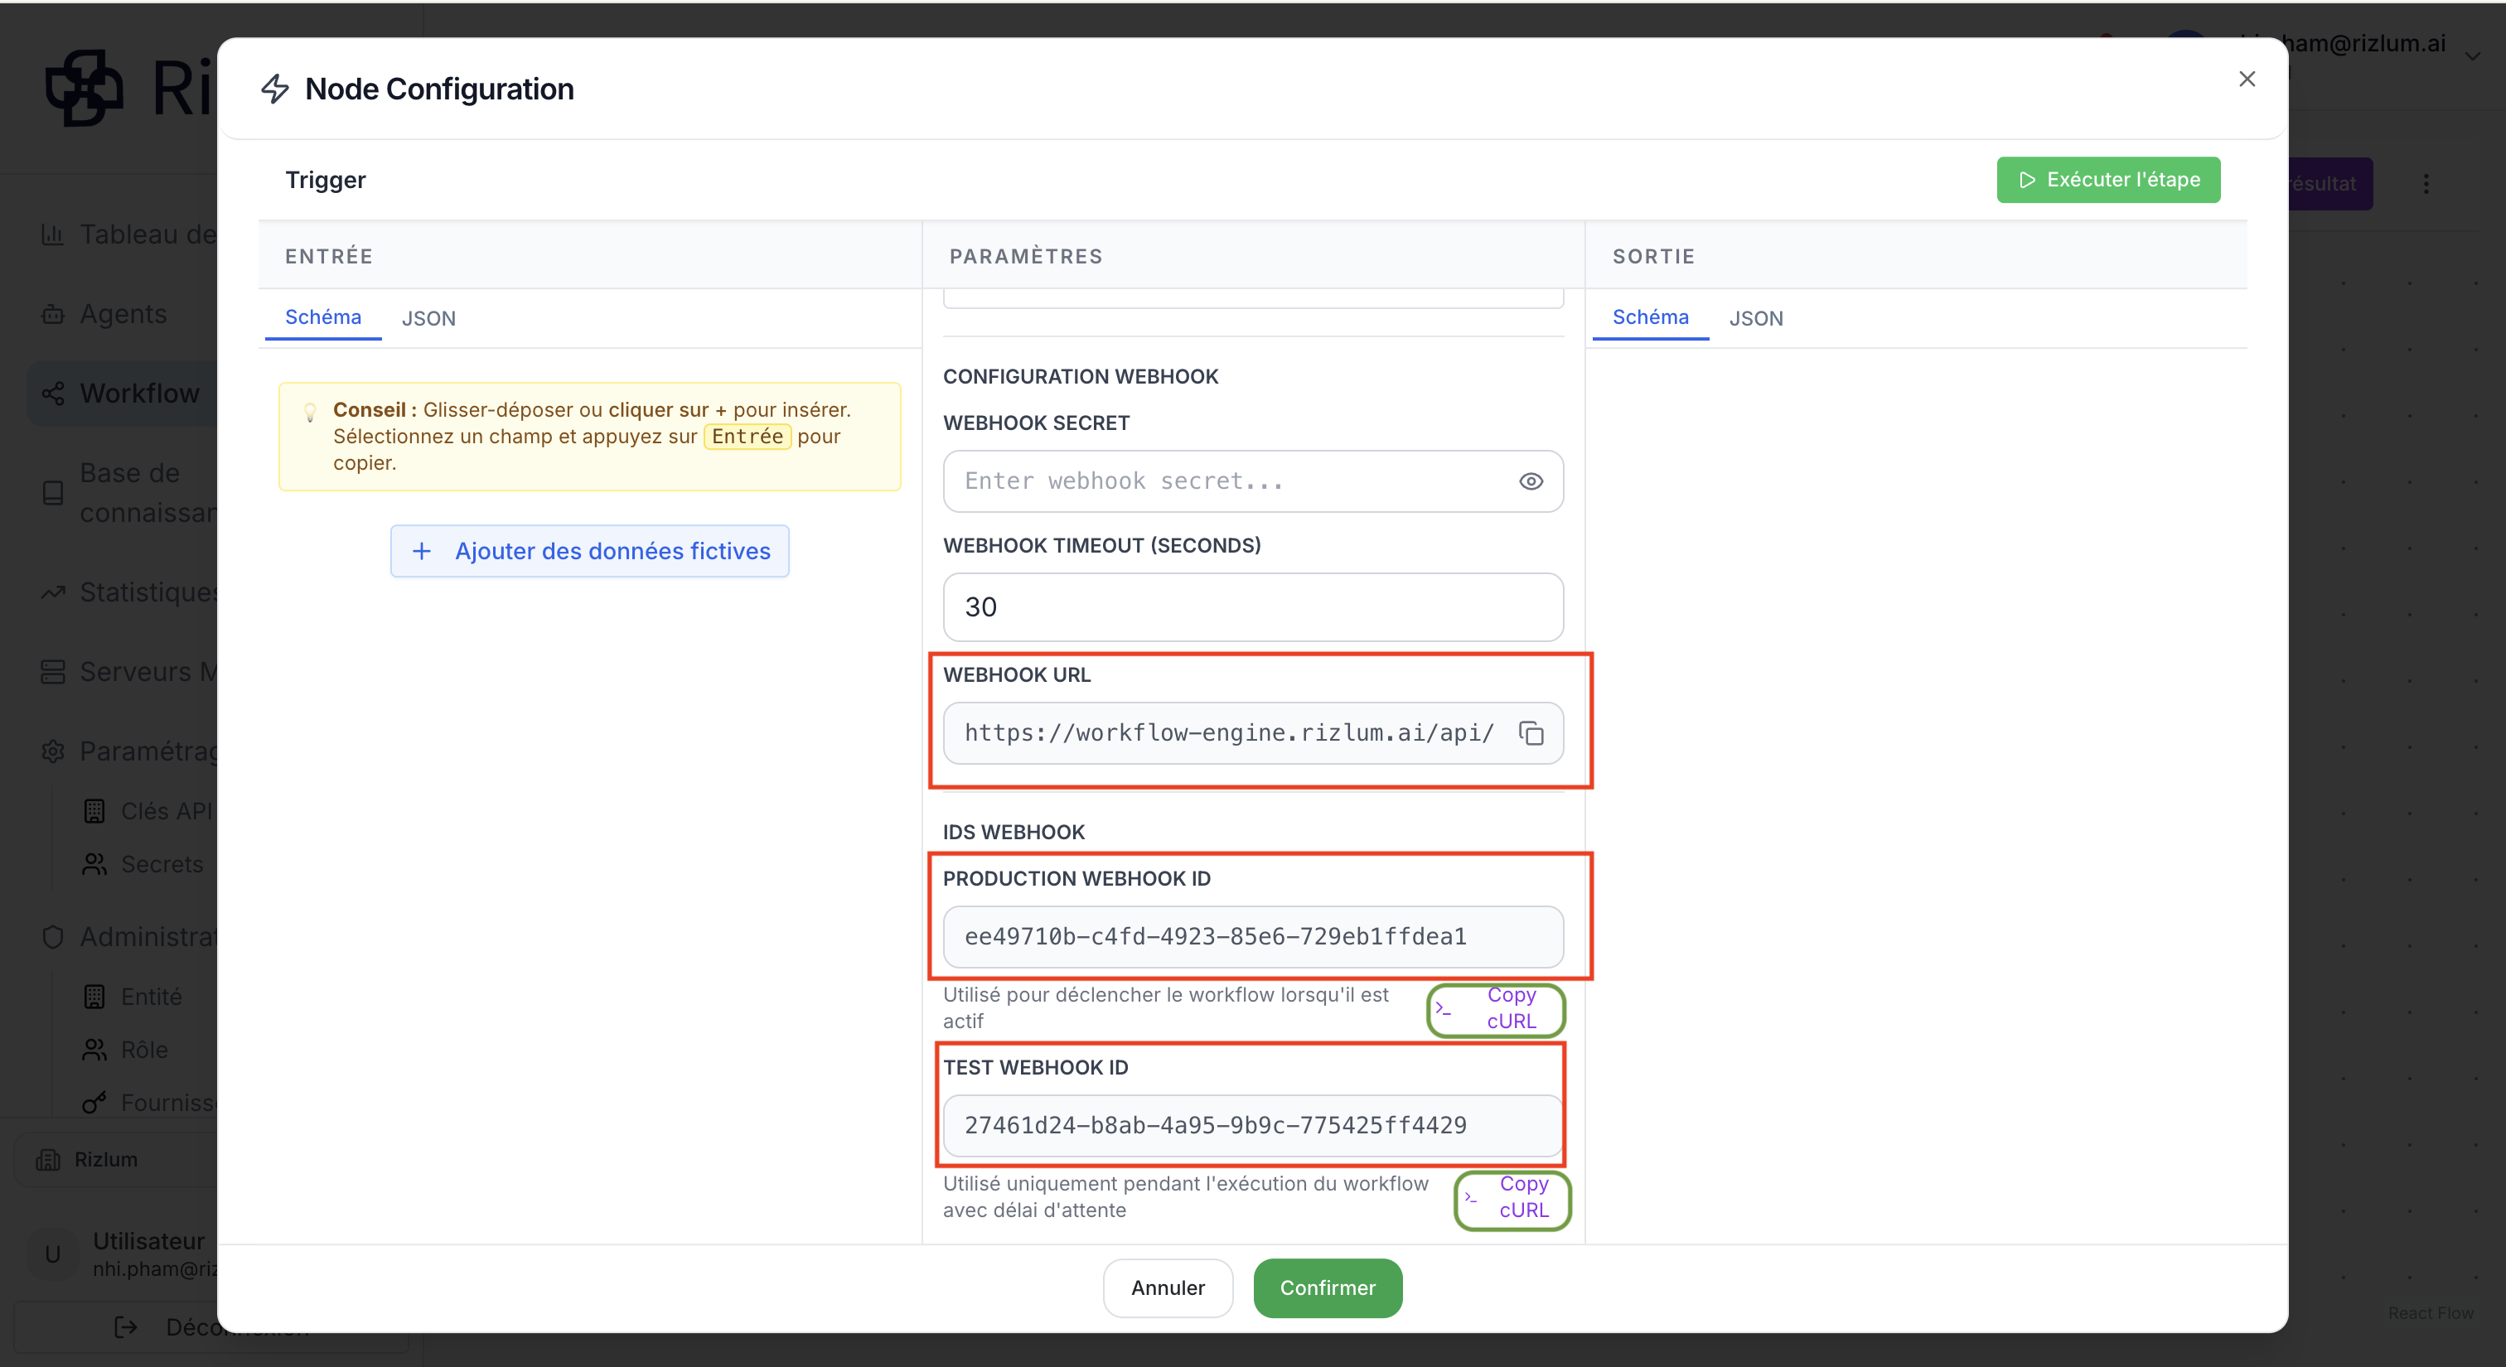Click the Statistiques trend icon

[52, 592]
